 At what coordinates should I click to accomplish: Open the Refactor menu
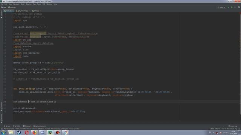click(29, 4)
